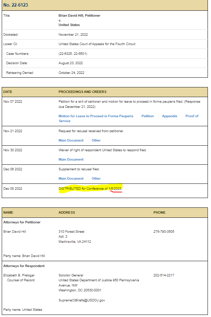
Task: Open Other link under Dec 06 2022
Action: click(x=96, y=179)
